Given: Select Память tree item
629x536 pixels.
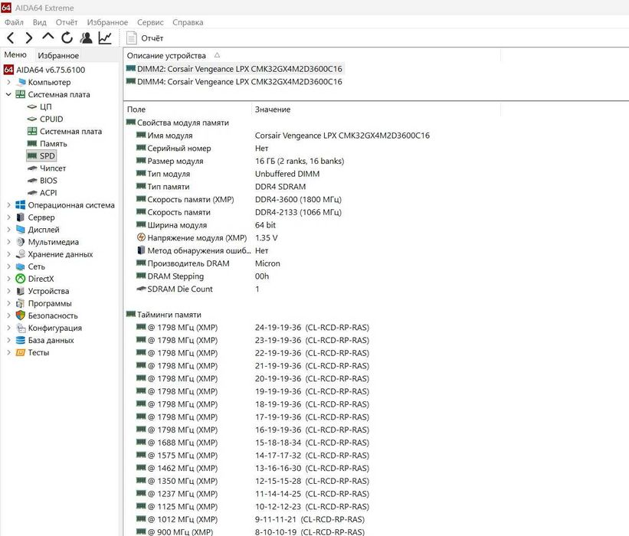Looking at the screenshot, I should pos(54,143).
